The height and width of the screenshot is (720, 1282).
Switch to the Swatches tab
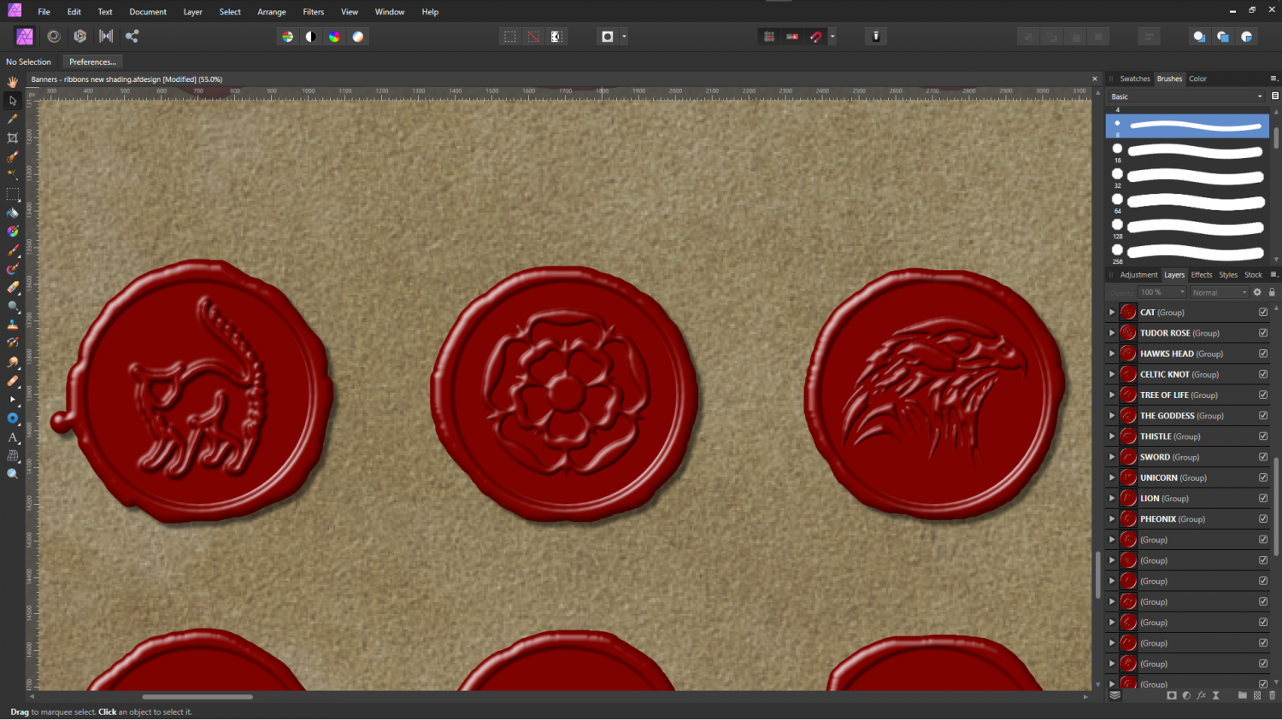[x=1135, y=79]
